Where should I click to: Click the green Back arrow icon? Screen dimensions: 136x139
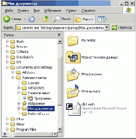[7, 19]
